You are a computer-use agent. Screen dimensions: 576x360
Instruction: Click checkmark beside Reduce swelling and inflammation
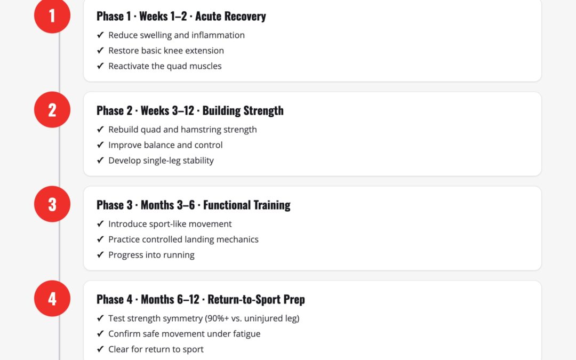(100, 35)
